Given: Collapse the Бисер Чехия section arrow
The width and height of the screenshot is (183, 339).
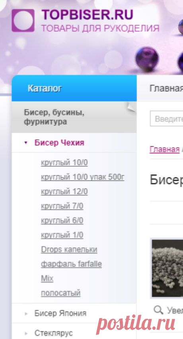Looking at the screenshot, I should [26, 143].
